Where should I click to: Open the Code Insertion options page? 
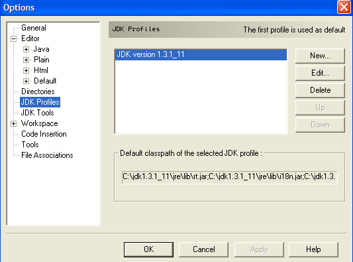[44, 134]
